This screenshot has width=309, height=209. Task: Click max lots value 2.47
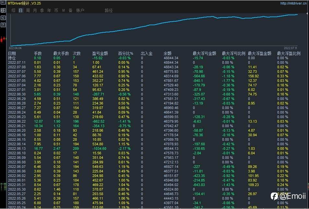[57, 148]
